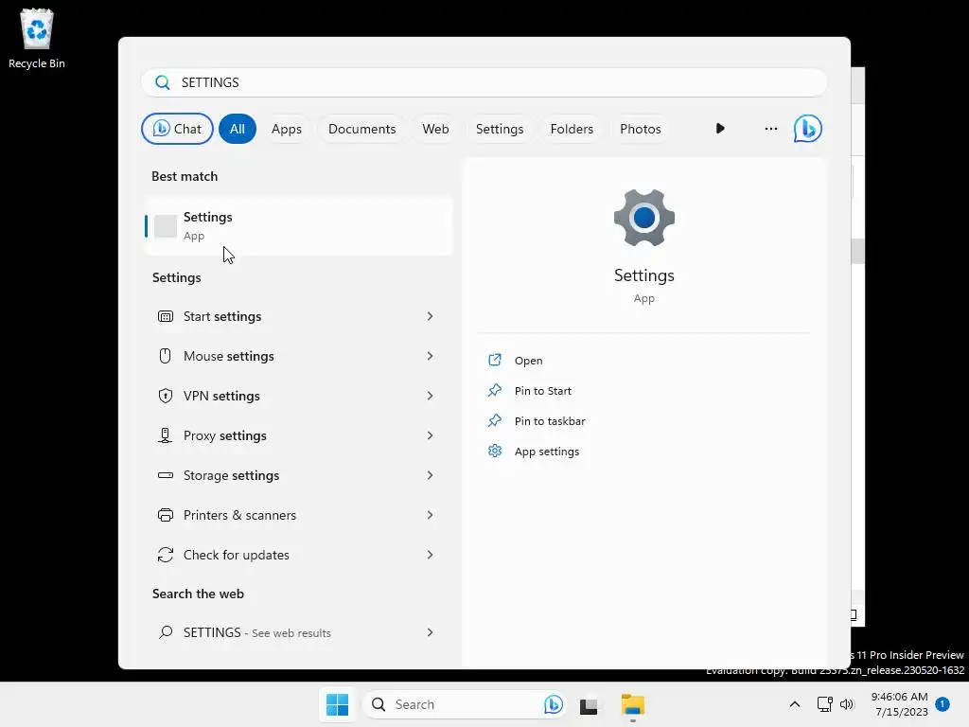Viewport: 969px width, 727px height.
Task: Open the Recycle Bin desktop icon
Action: (x=37, y=38)
